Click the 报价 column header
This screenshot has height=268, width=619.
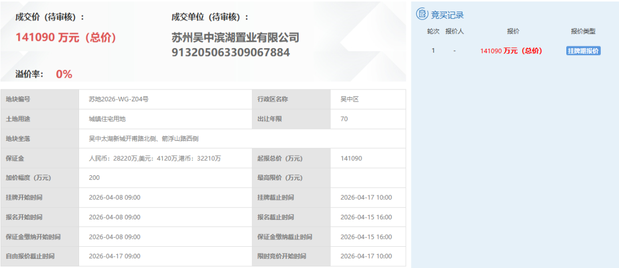[513, 31]
